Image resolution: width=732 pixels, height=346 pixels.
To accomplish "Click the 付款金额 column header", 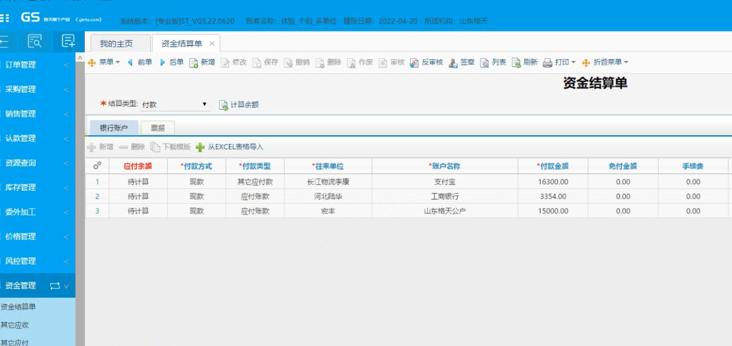I will [x=553, y=166].
